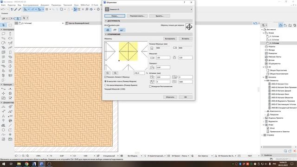Toggle 'Исходное Расположение' checkbox
The height and width of the screenshot is (167, 297).
[150, 86]
